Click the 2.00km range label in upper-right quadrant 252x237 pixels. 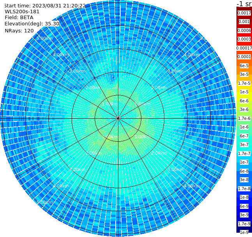[x=159, y=87]
